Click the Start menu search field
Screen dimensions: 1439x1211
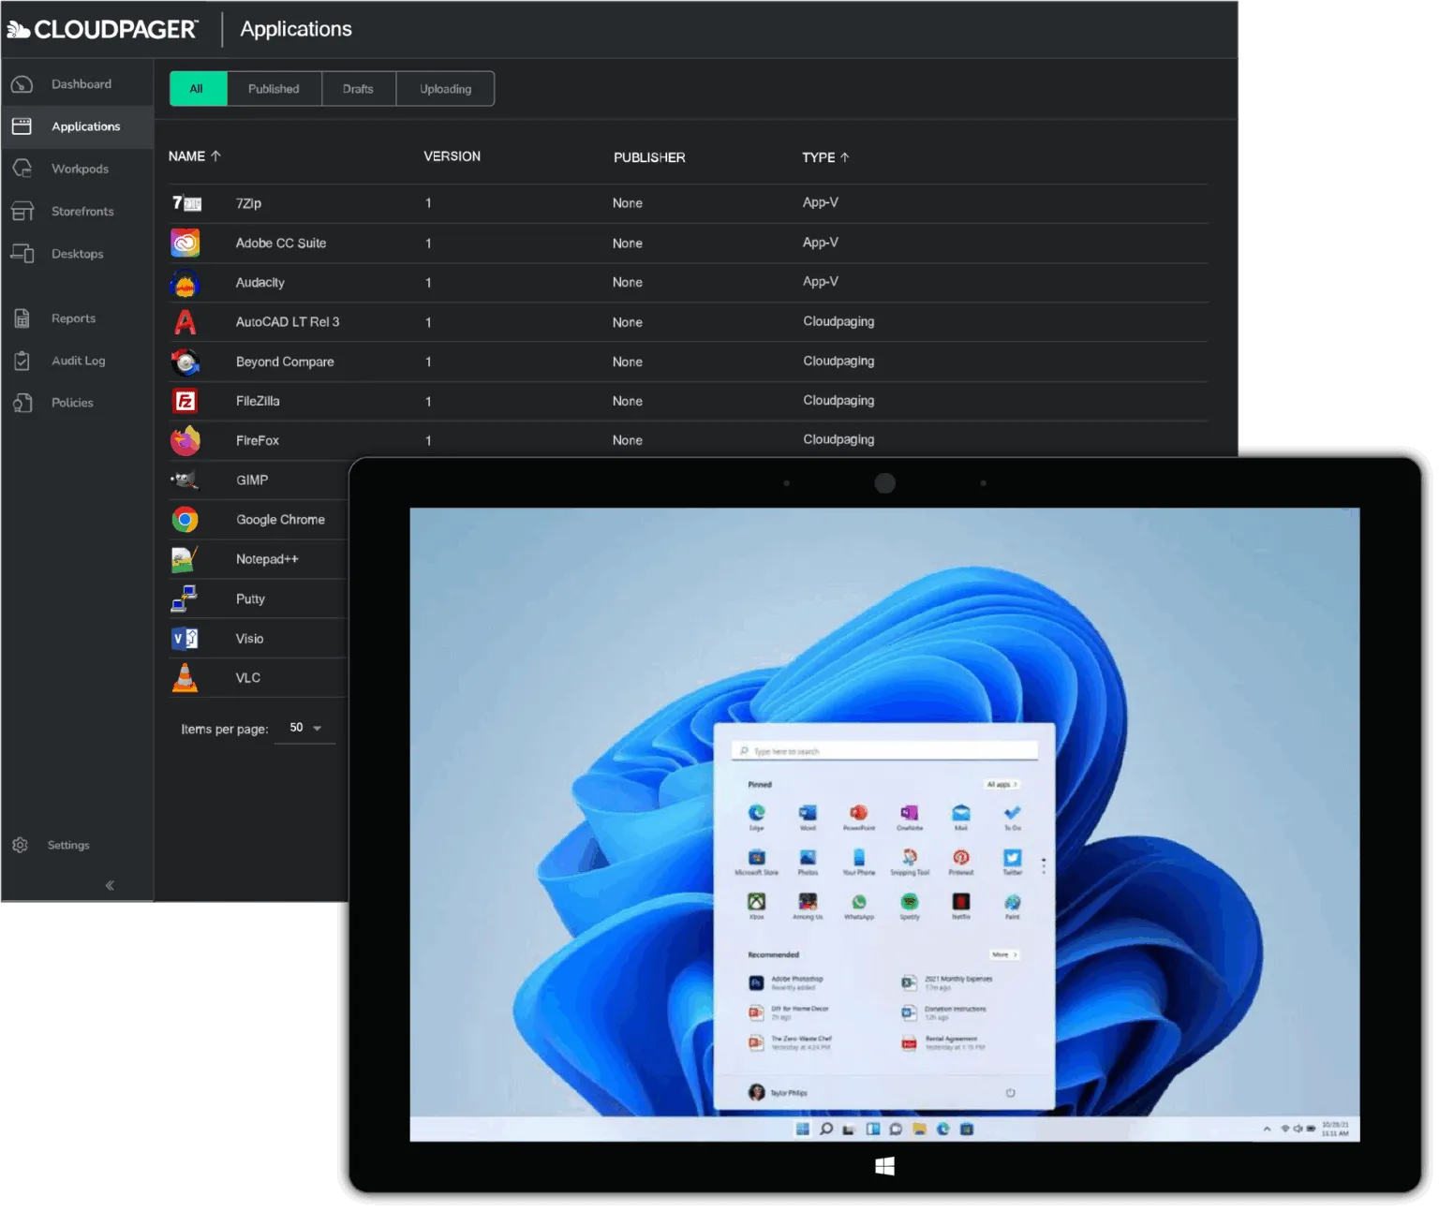coord(883,750)
